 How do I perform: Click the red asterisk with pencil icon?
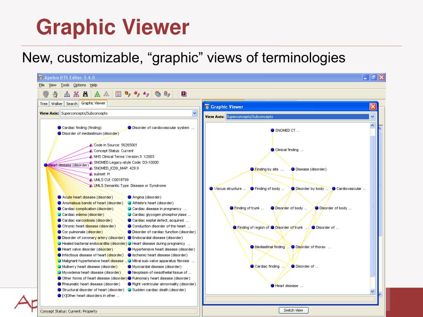pos(137,94)
